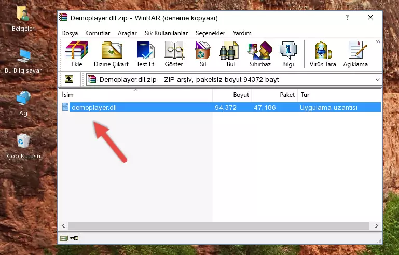Click the scroll right arrow
The width and height of the screenshot is (399, 255).
(376, 225)
